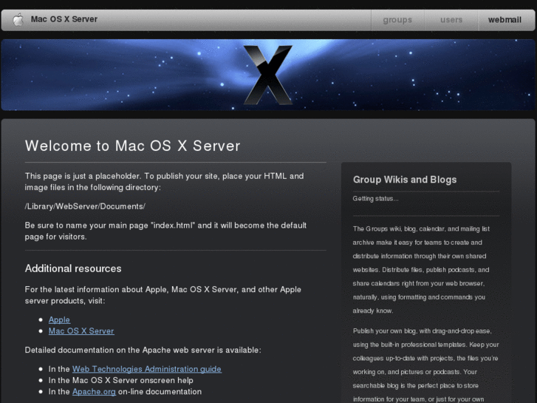537x403 pixels.
Task: Click the Getting status... text
Action: click(x=375, y=199)
